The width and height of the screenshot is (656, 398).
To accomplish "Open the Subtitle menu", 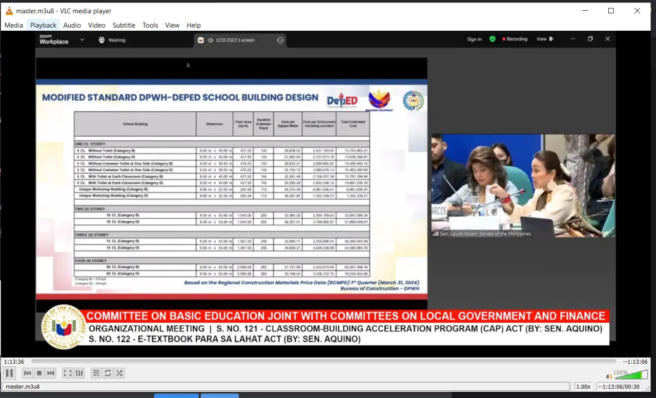I will click(124, 25).
